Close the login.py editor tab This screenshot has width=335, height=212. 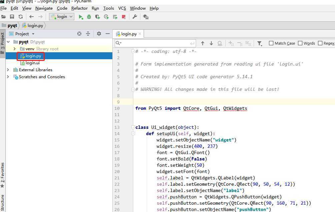(140, 34)
